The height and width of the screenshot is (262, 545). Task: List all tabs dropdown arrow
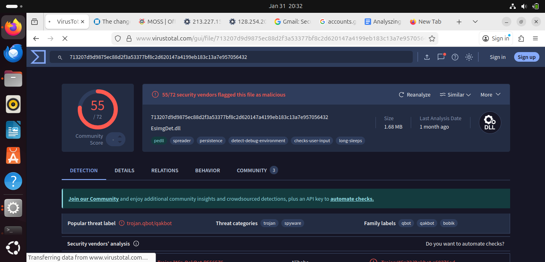tap(475, 22)
